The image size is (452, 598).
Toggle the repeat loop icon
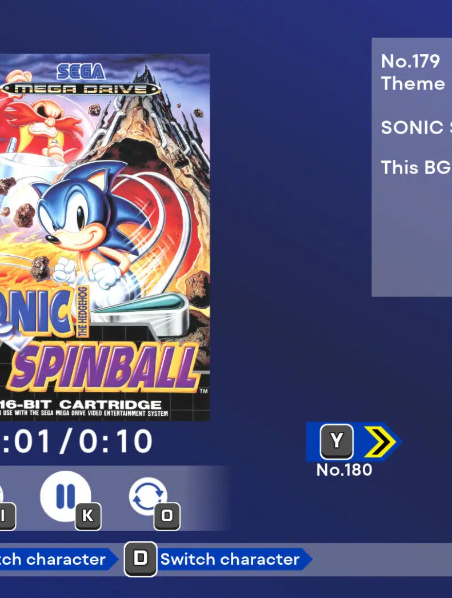pyautogui.click(x=148, y=496)
